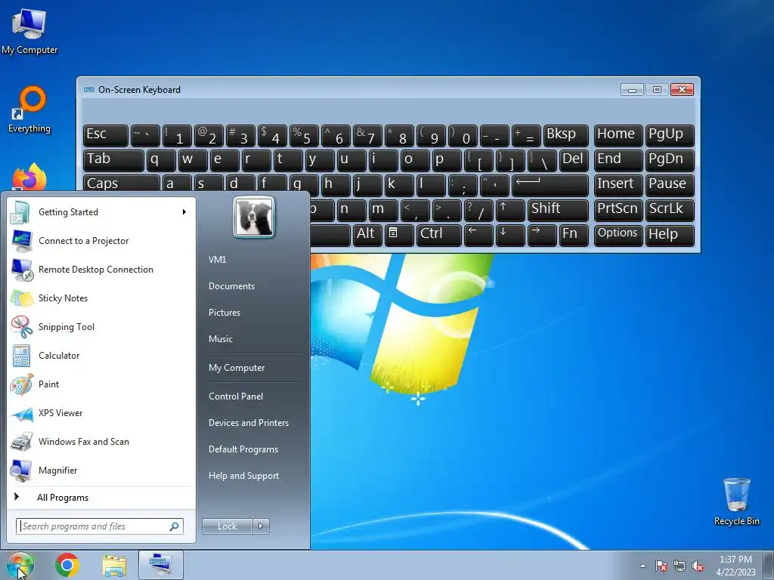
Task: Click the Start orb button
Action: point(20,565)
